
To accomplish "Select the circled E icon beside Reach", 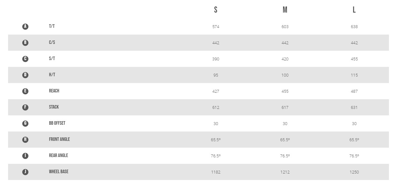I will (25, 91).
